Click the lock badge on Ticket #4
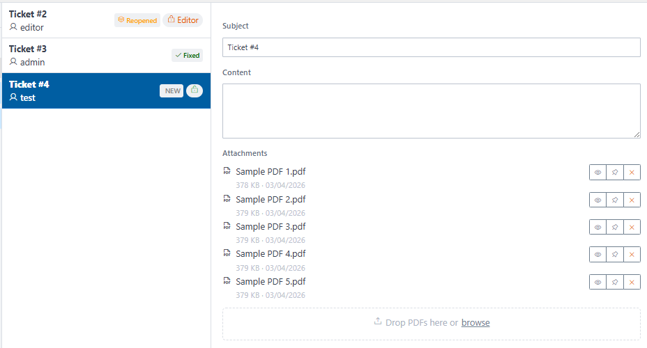Screen dimensions: 647x348 tap(195, 90)
